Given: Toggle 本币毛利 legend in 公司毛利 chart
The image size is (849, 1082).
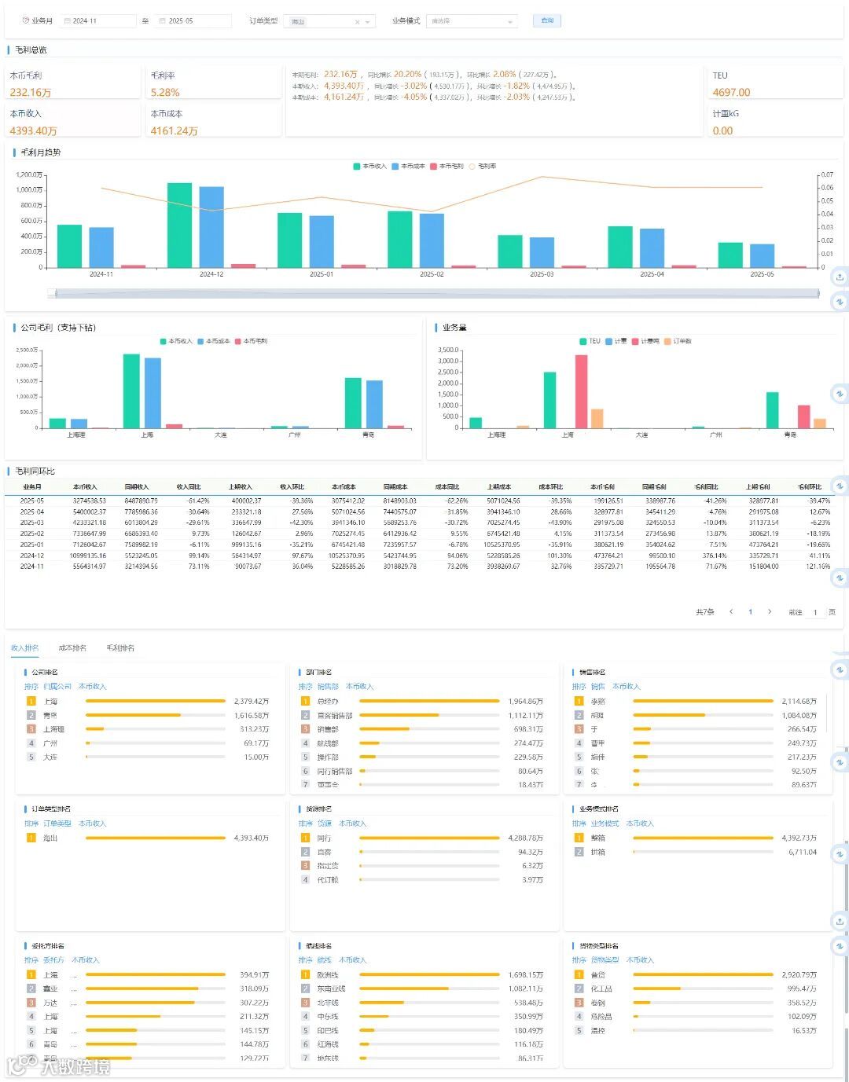Looking at the screenshot, I should pos(252,341).
